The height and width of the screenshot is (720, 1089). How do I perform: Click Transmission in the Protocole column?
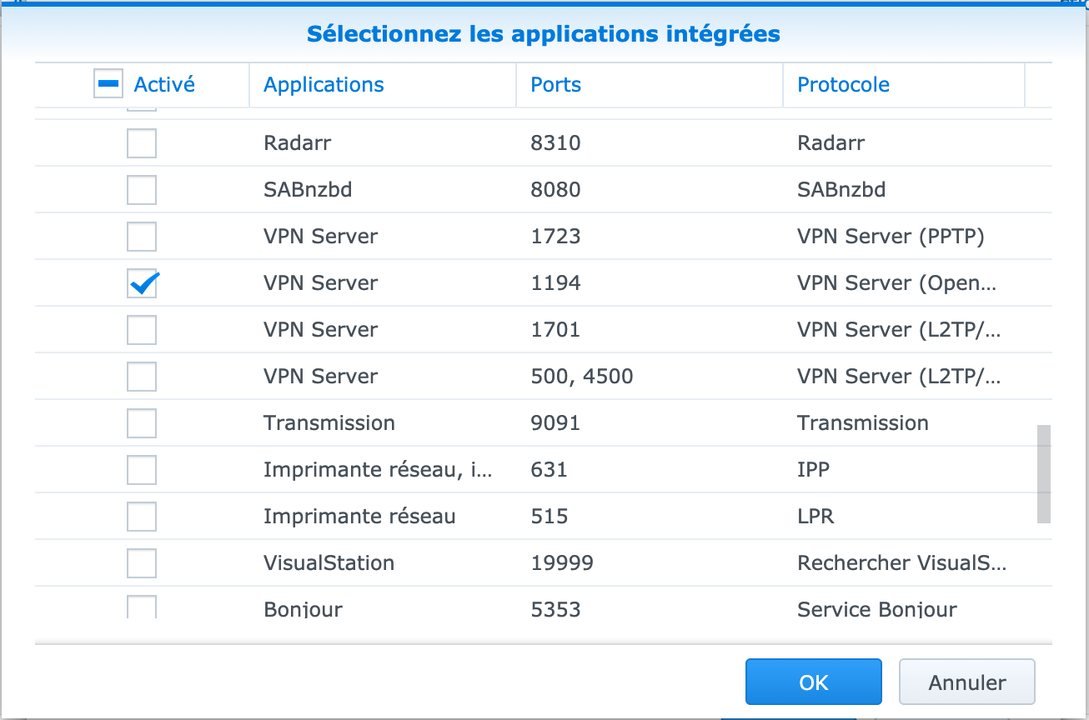click(x=863, y=423)
